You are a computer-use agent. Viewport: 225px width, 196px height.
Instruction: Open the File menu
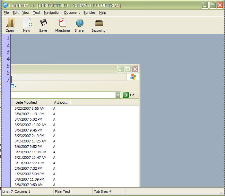coord(6,13)
